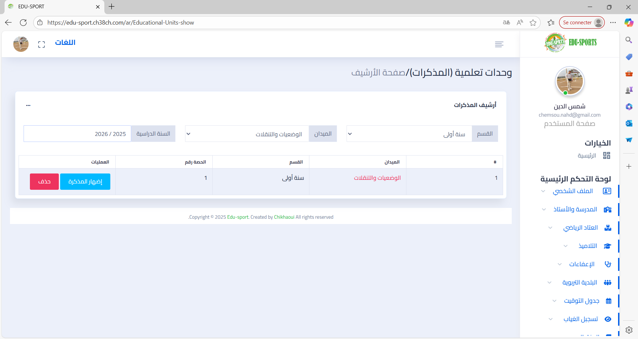The height and width of the screenshot is (339, 638).
Task: Open the اللغات languages menu
Action: pos(65,43)
